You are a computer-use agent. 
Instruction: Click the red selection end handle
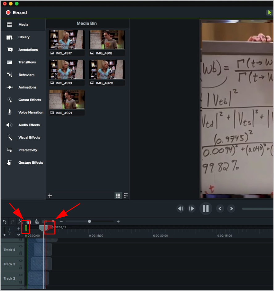point(49,229)
